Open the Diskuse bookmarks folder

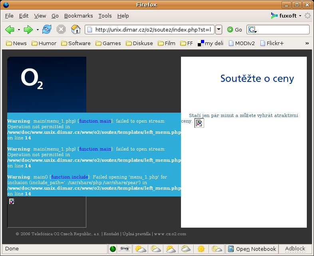coord(139,43)
